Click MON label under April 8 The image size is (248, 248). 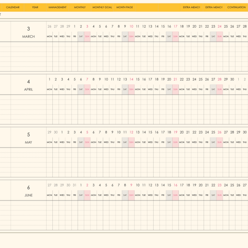[x=94, y=89]
